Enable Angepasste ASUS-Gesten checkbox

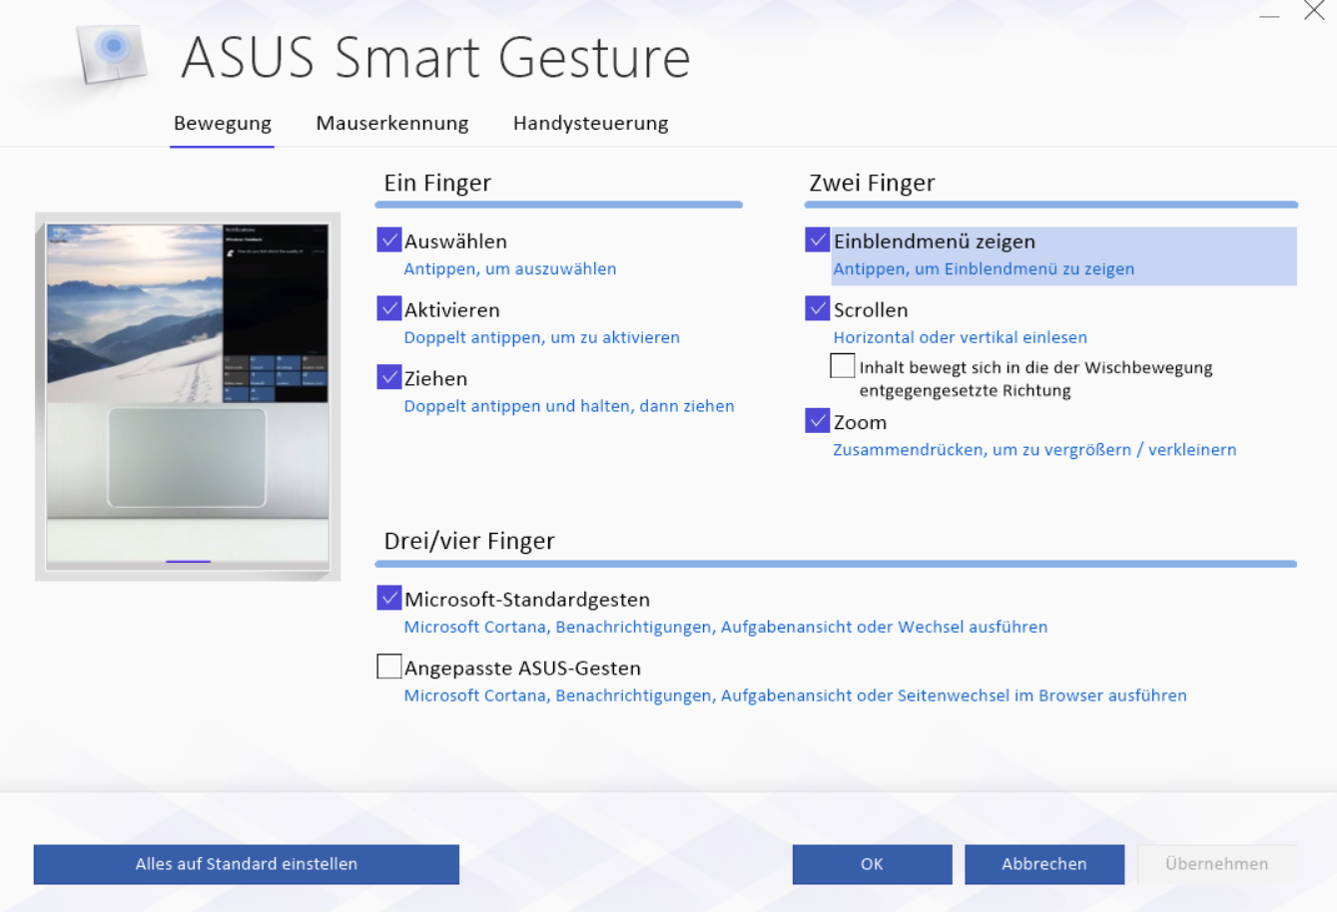(389, 667)
